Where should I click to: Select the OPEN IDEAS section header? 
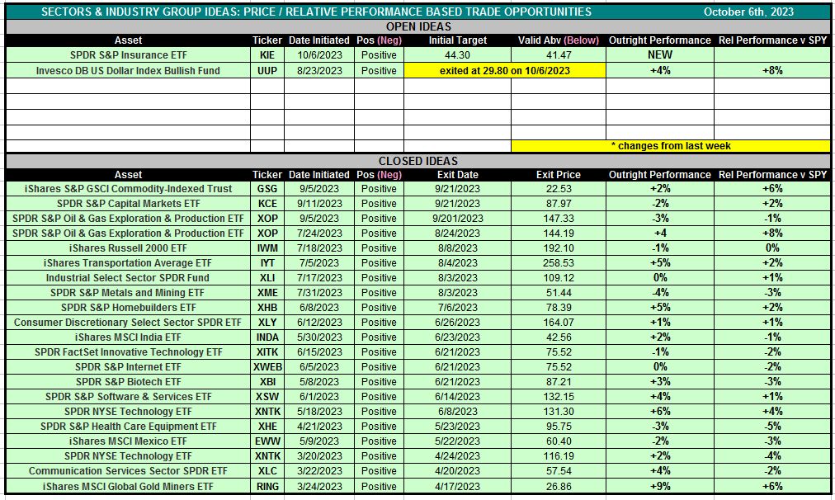pyautogui.click(x=417, y=26)
